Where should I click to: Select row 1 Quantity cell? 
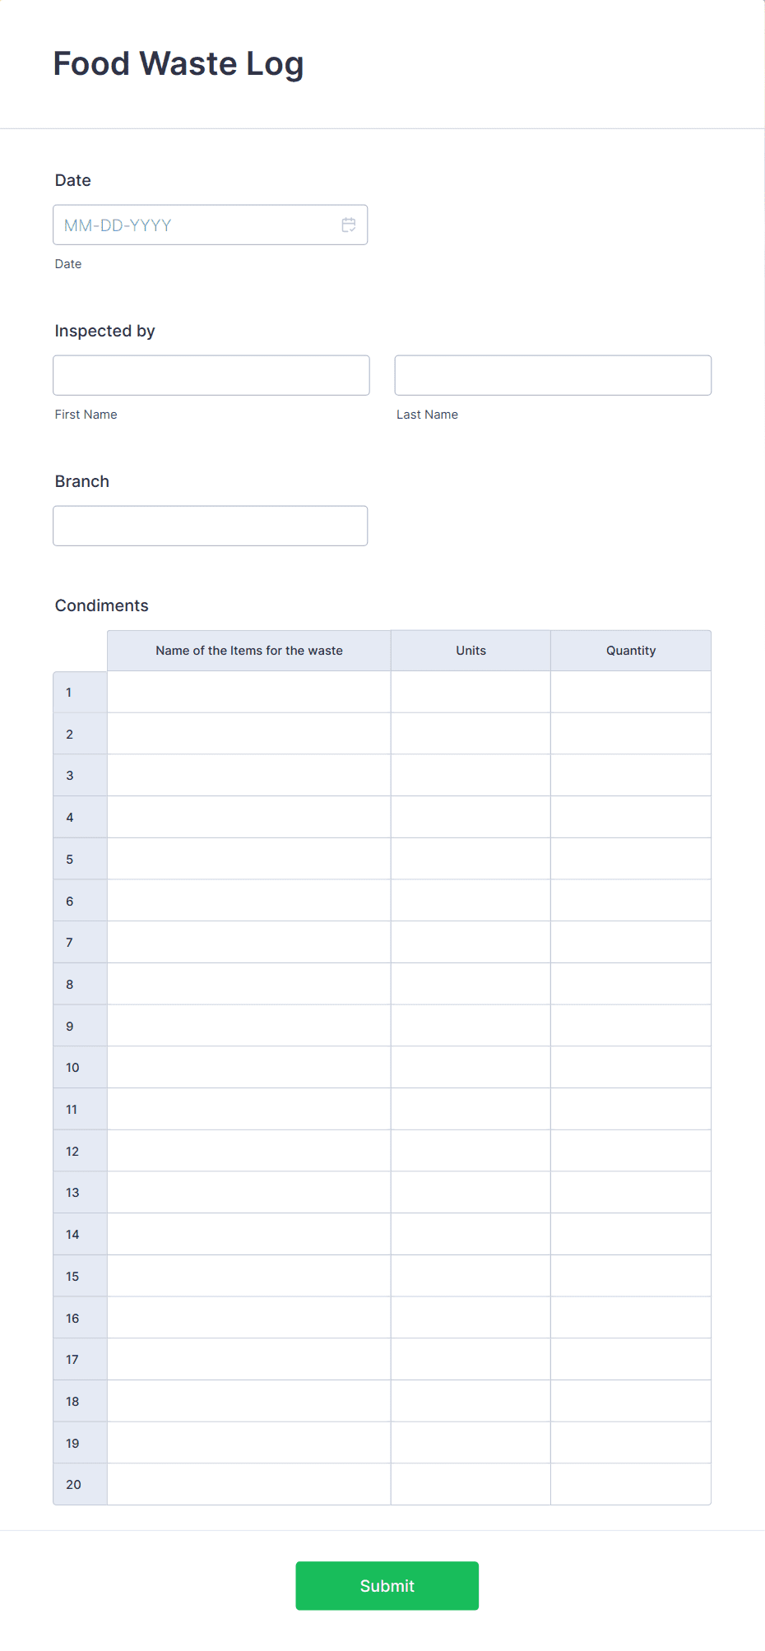[x=630, y=692]
